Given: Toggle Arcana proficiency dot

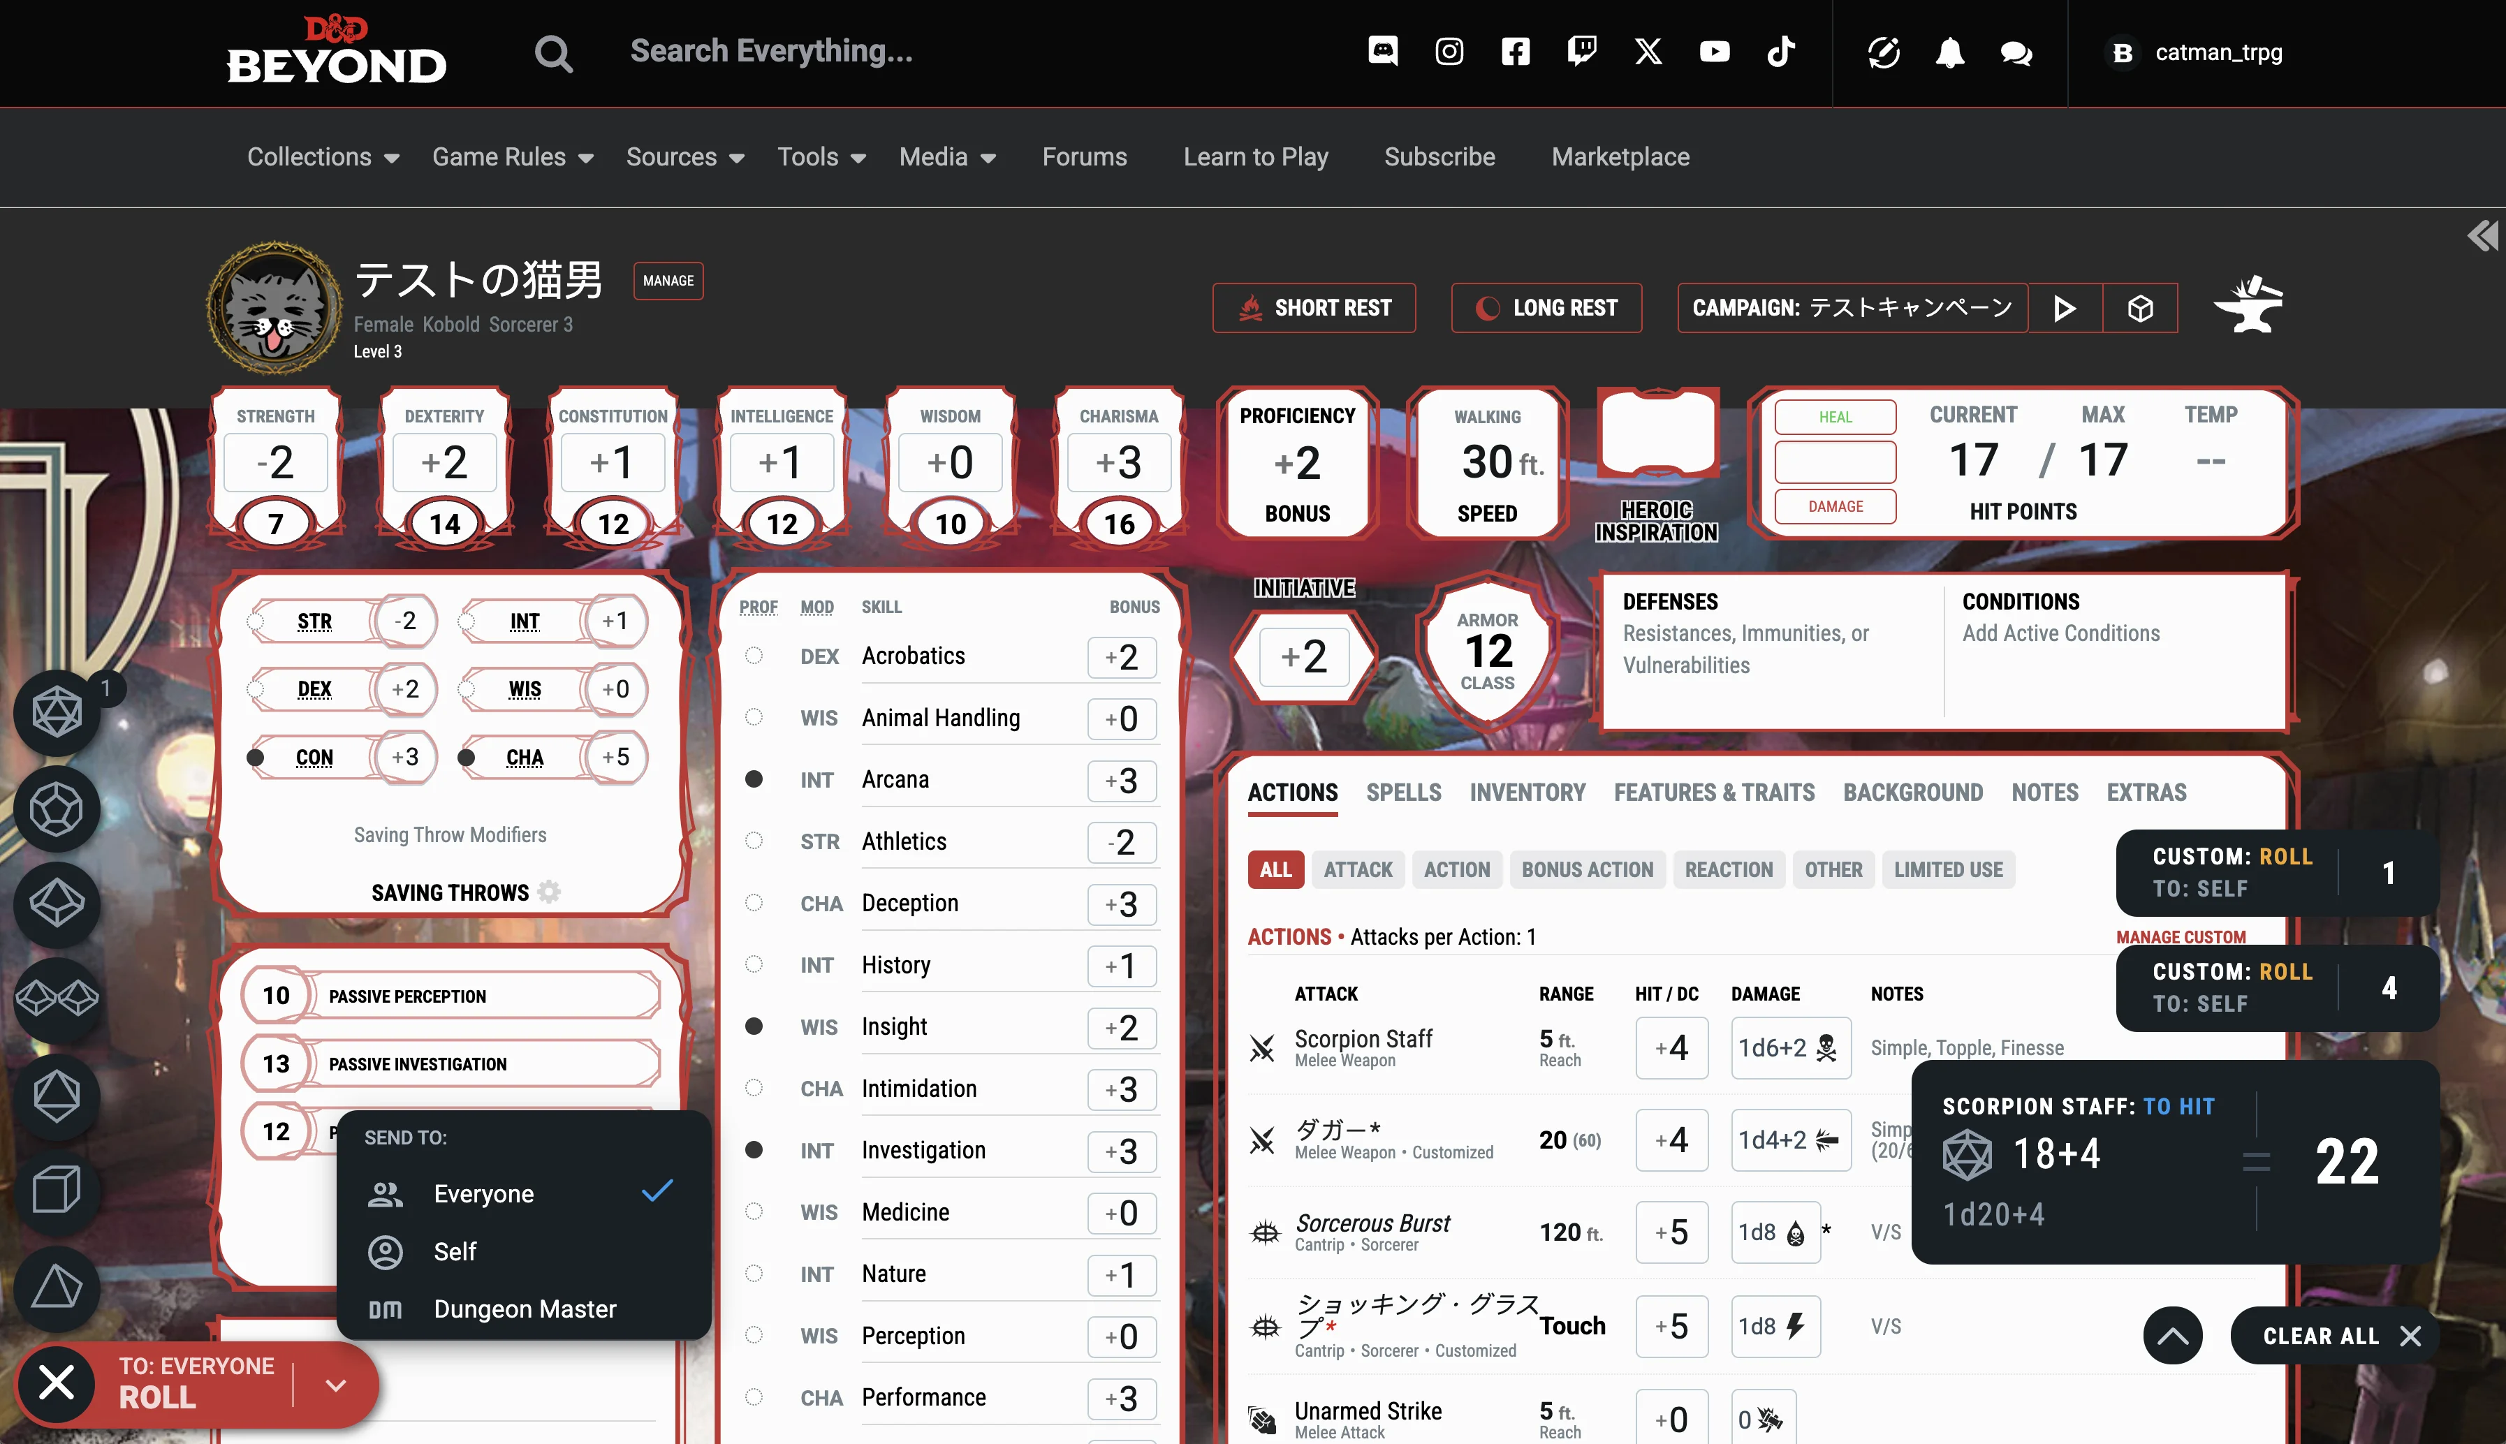Looking at the screenshot, I should click(x=754, y=779).
